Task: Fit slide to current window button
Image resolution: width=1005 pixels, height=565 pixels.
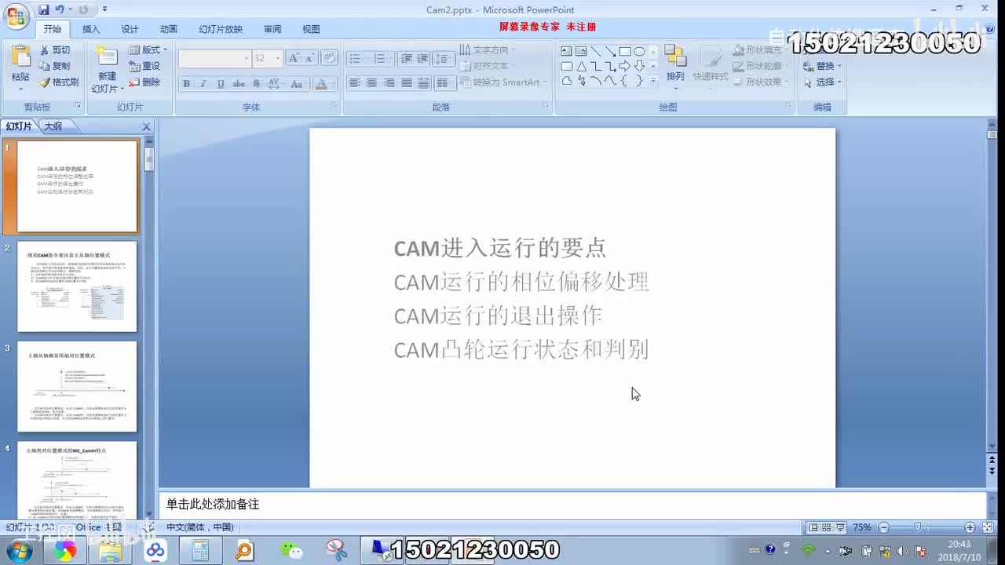Action: 988,527
